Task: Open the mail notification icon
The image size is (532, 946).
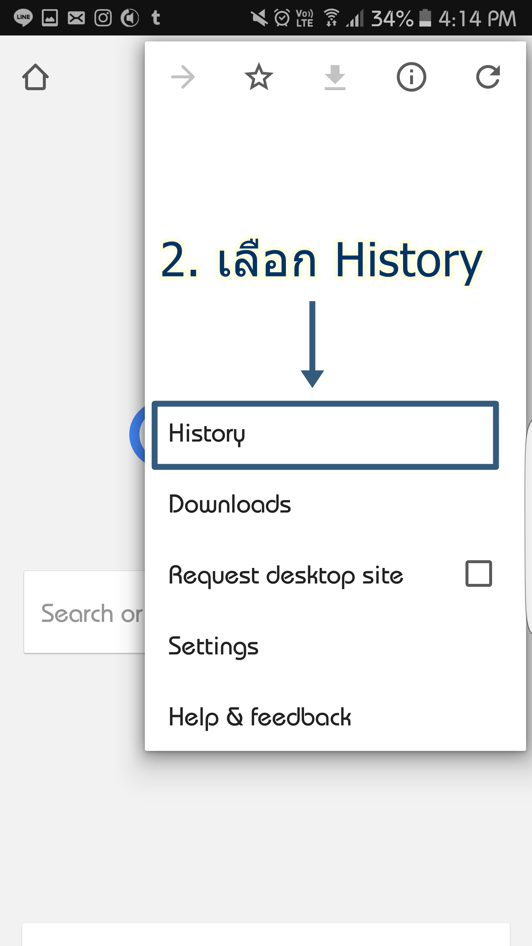Action: pyautogui.click(x=76, y=18)
